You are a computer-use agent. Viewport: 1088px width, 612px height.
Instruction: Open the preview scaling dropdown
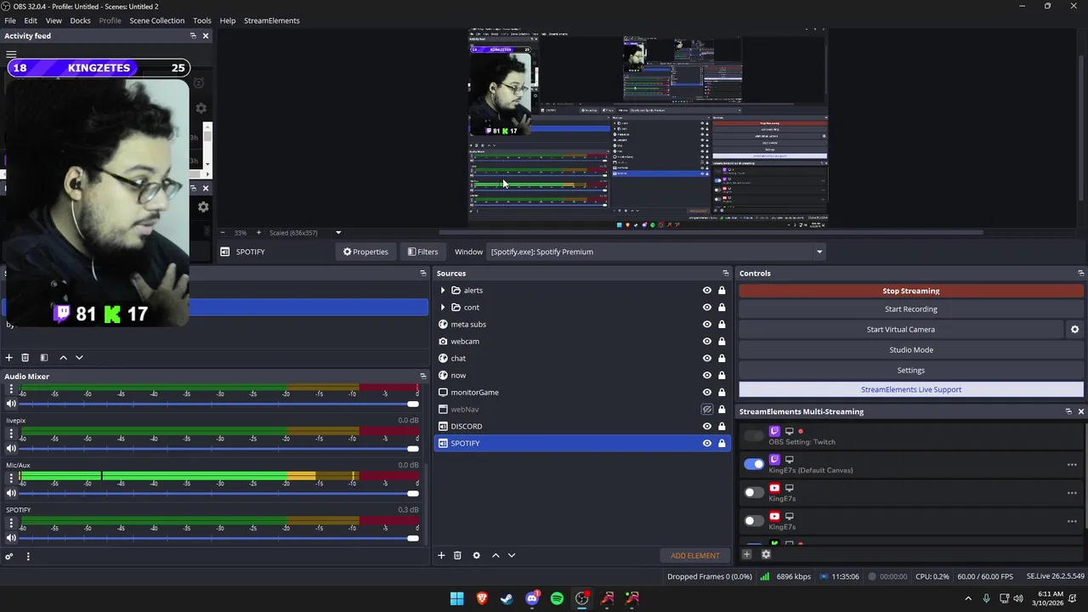click(x=337, y=233)
